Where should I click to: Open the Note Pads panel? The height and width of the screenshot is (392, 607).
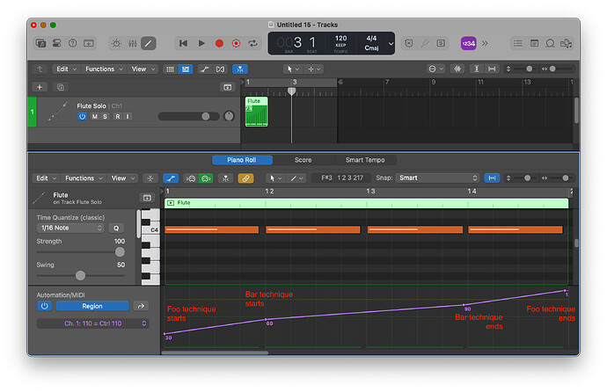point(534,43)
